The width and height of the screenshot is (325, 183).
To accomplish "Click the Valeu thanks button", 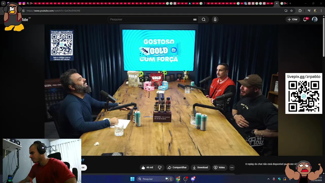I will pos(219,167).
